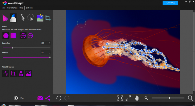Choose the Anchor Points tool
The height and width of the screenshot is (106, 195).
click(x=23, y=17)
